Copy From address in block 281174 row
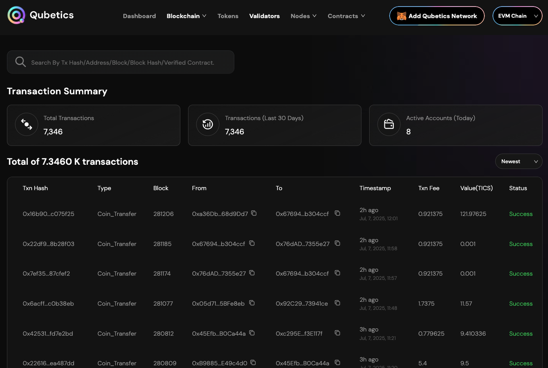Screen dimensions: 548x368 coord(252,273)
